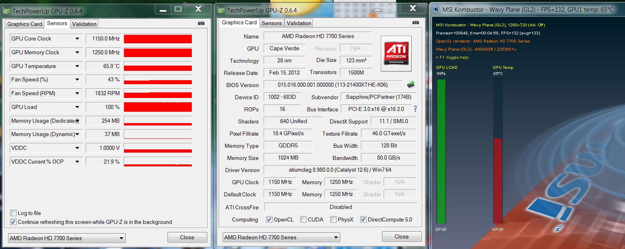Click the 18.4 GPixel/s fillrate field
The height and width of the screenshot is (249, 625).
click(x=288, y=133)
